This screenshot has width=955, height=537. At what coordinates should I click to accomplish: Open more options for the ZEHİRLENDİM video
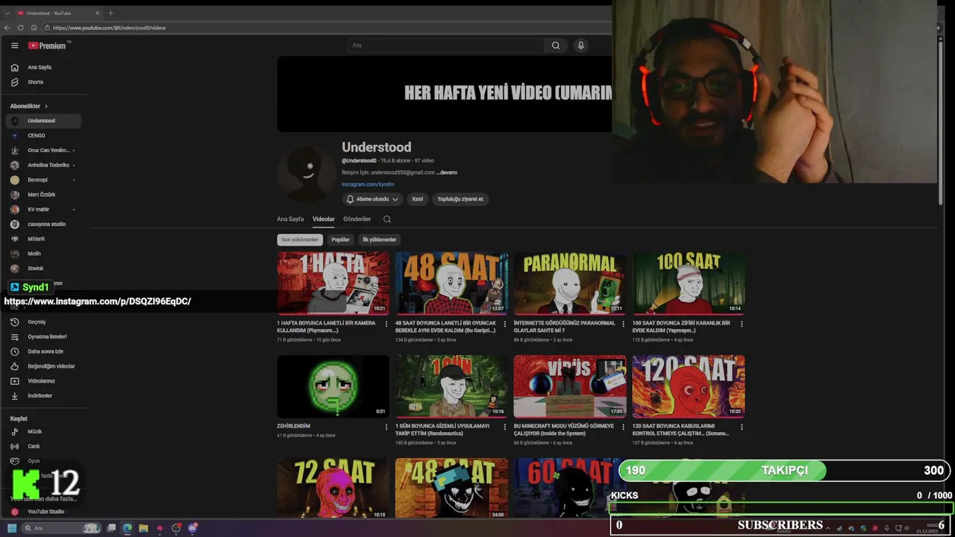386,427
